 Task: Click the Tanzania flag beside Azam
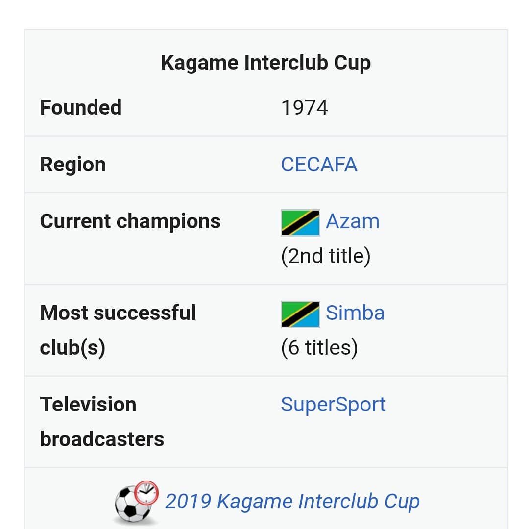pyautogui.click(x=300, y=223)
